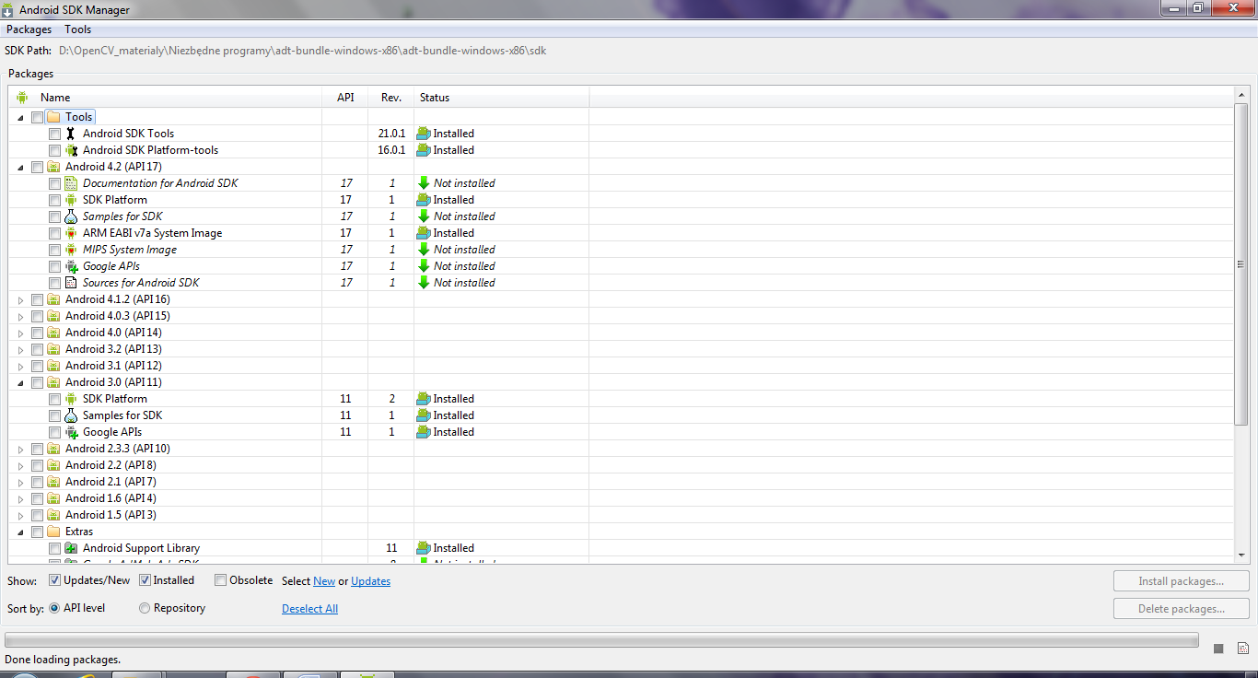Click the stop icon beside the progress bar
The height and width of the screenshot is (678, 1258).
click(x=1218, y=649)
